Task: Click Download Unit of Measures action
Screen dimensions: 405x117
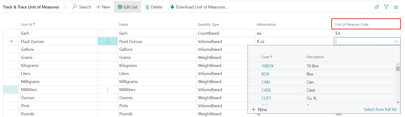Action: point(199,7)
